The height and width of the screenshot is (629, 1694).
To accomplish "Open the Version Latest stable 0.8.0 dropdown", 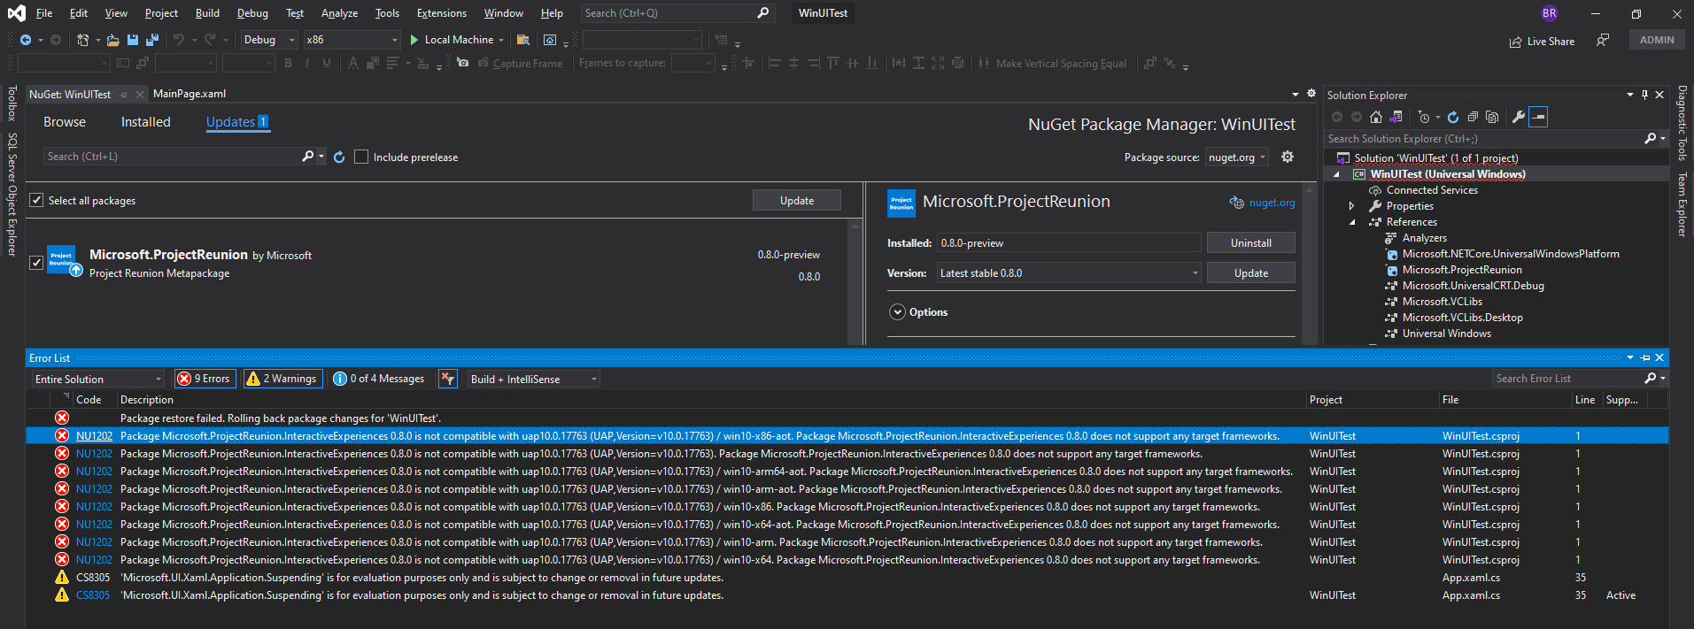I will [1069, 273].
